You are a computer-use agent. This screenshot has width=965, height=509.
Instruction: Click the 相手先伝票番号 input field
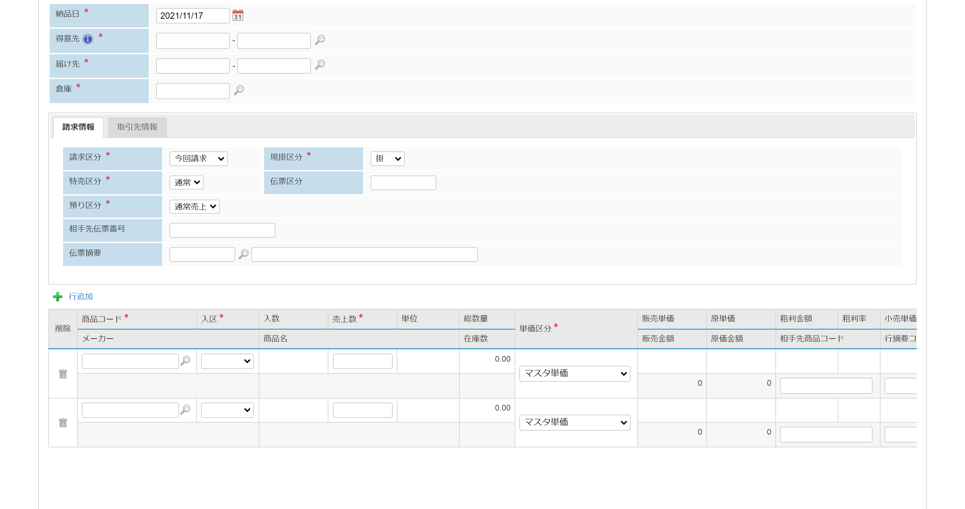coord(222,230)
